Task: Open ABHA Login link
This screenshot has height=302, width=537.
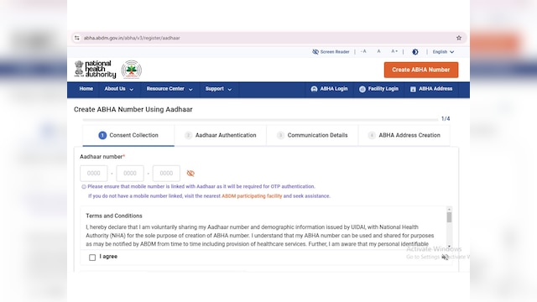Action: (x=329, y=89)
